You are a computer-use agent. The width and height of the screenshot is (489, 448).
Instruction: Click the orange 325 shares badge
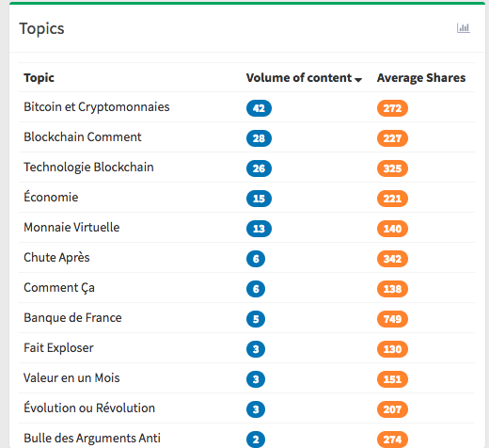pyautogui.click(x=392, y=168)
